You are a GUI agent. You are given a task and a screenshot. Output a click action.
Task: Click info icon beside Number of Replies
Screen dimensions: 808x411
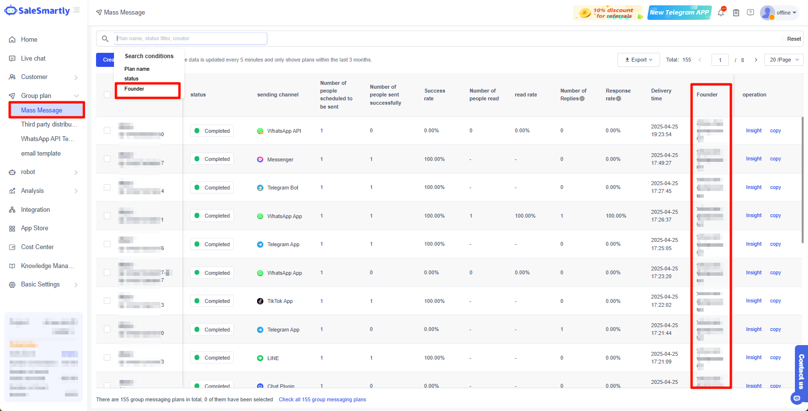(582, 99)
